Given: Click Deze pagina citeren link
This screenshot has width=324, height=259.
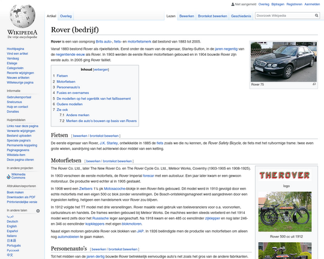Looking at the screenshot, I should click(x=20, y=159).
